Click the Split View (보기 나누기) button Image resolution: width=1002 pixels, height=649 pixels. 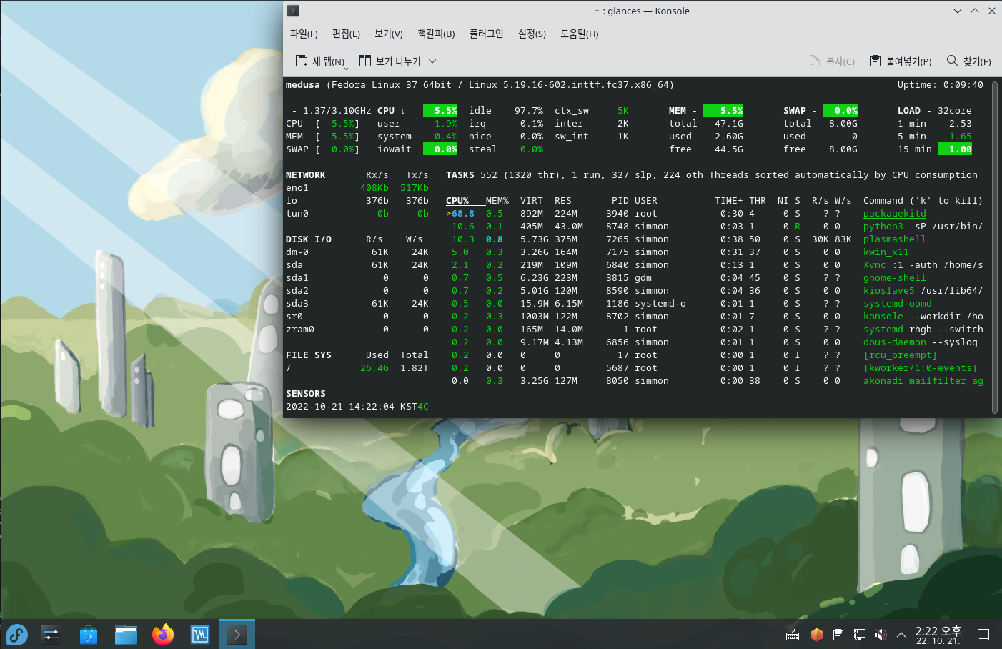(x=390, y=61)
